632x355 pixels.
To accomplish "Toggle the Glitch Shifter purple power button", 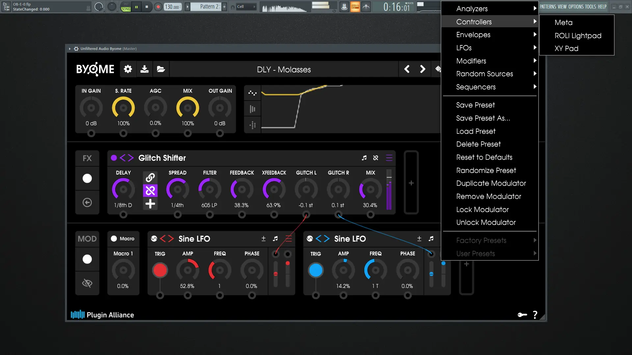I will [114, 158].
